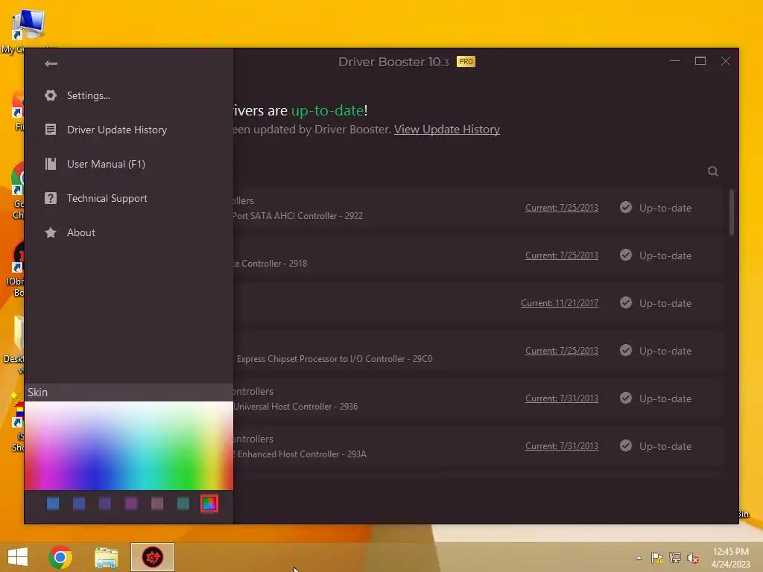Select the magenta purple fourth skin swatch
Image resolution: width=763 pixels, height=572 pixels.
pyautogui.click(x=131, y=504)
